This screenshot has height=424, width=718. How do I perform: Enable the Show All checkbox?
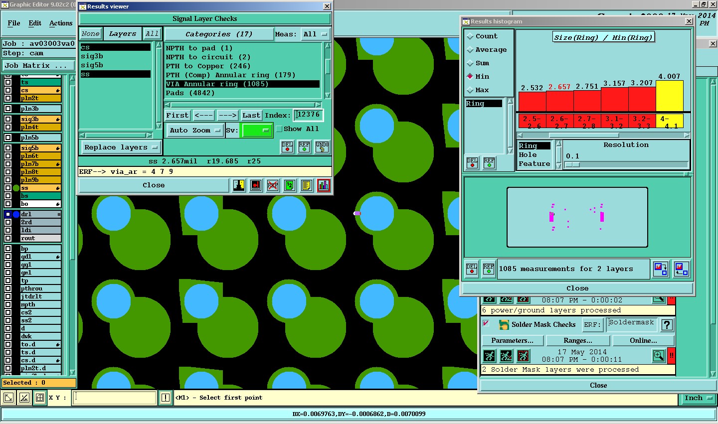point(279,129)
